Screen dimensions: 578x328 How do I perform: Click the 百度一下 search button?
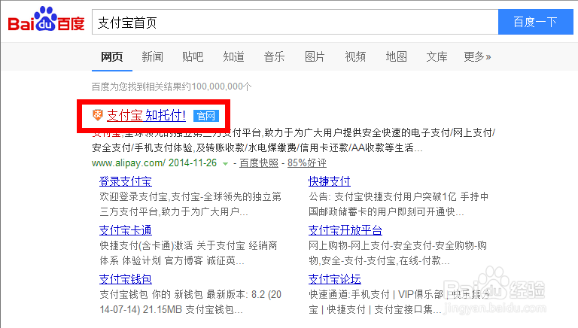click(x=535, y=22)
